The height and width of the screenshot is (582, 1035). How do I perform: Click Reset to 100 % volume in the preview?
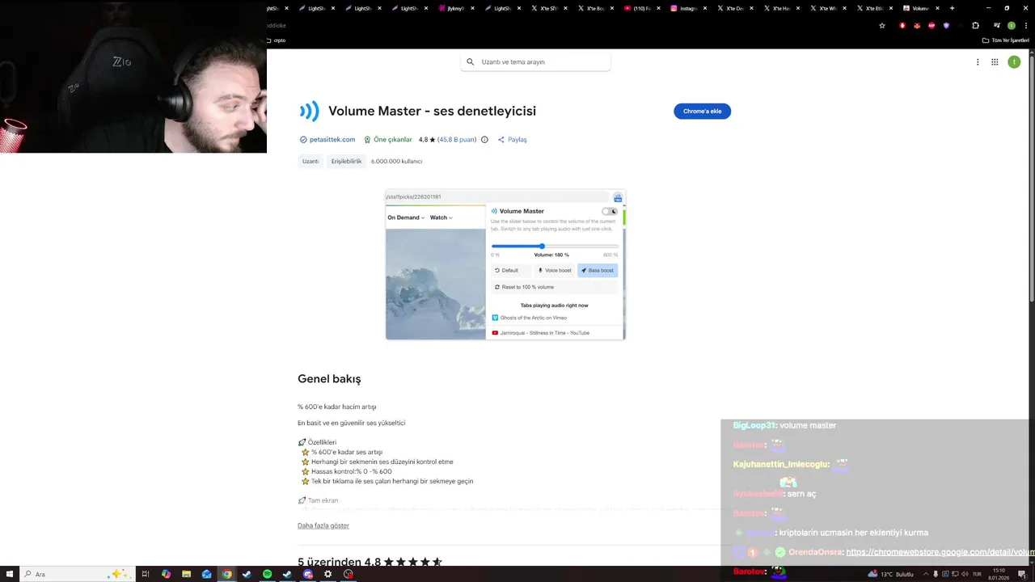click(x=554, y=287)
